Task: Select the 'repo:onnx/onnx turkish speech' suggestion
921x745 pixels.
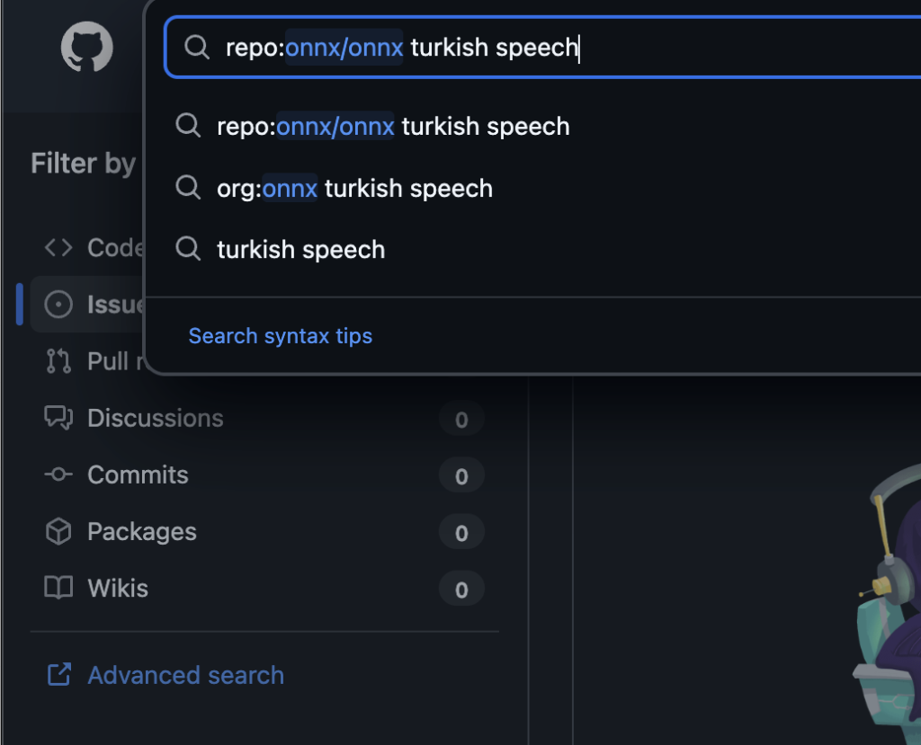Action: click(x=393, y=127)
